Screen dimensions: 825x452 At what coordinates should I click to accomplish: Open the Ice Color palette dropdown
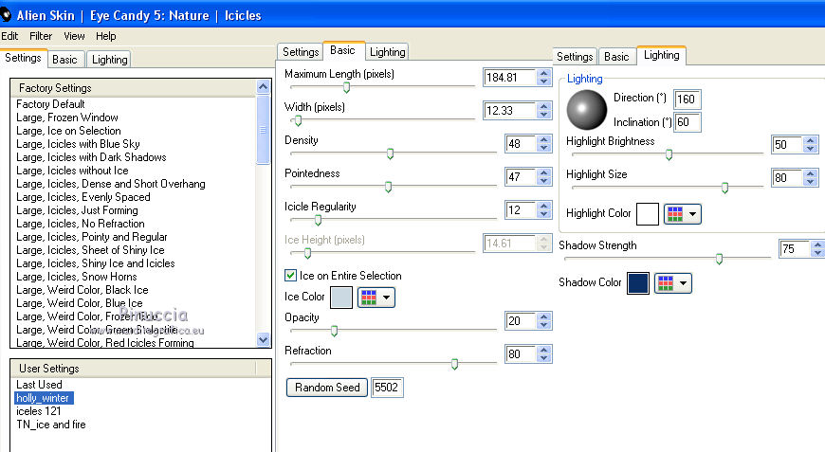click(376, 298)
